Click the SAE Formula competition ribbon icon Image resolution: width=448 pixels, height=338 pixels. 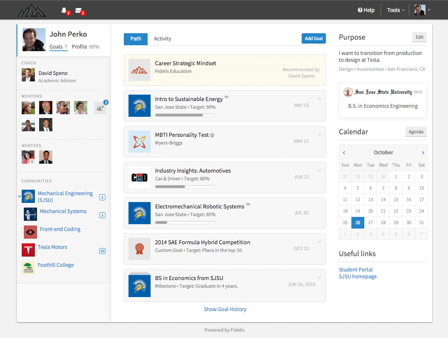[140, 249]
